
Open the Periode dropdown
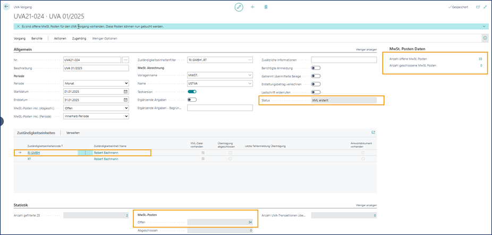pyautogui.click(x=96, y=83)
